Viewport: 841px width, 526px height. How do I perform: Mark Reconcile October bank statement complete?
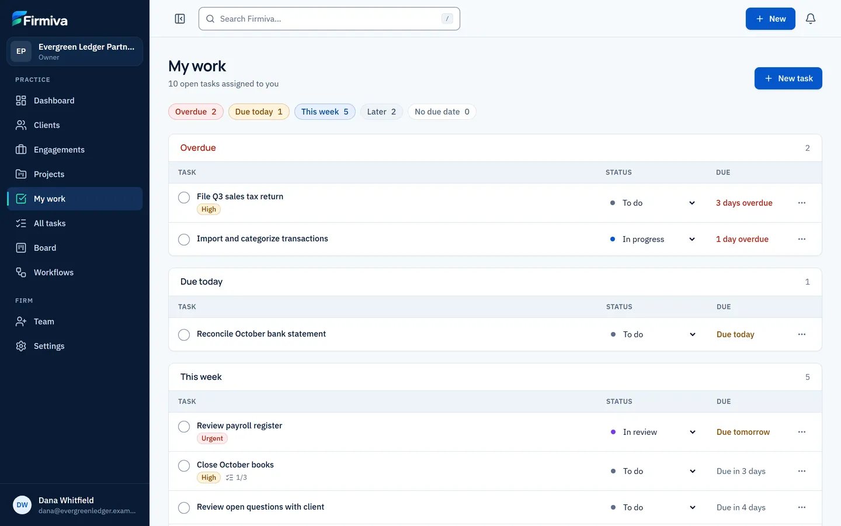click(x=184, y=335)
